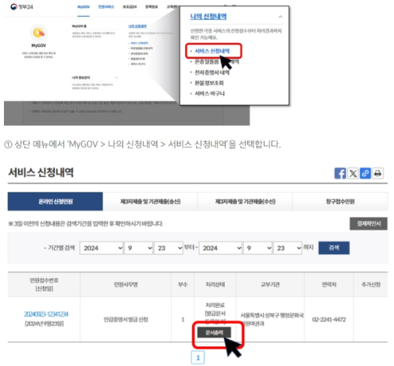Open the 민원서비스 top menu

(106, 7)
